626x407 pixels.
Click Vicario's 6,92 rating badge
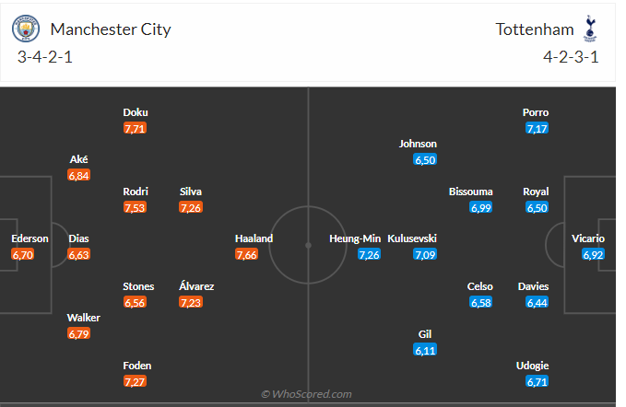[x=593, y=254]
